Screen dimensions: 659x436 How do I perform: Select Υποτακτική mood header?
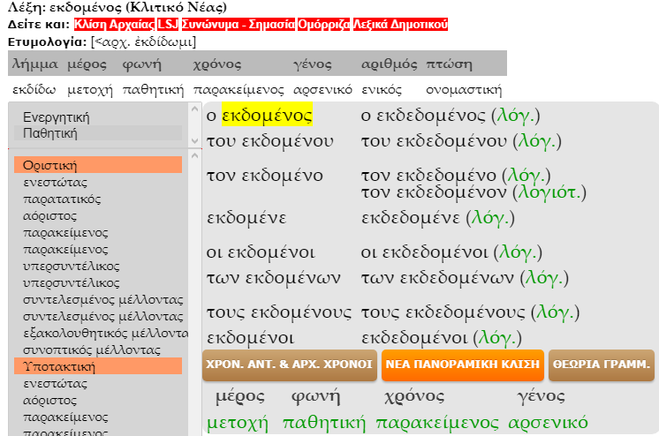click(x=98, y=366)
